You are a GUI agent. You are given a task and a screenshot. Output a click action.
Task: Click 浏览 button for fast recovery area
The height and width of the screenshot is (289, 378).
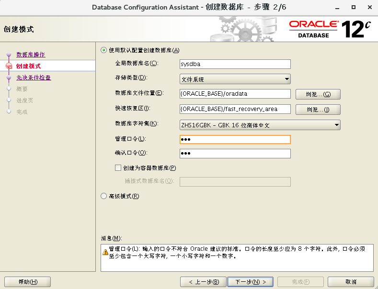[318, 110]
